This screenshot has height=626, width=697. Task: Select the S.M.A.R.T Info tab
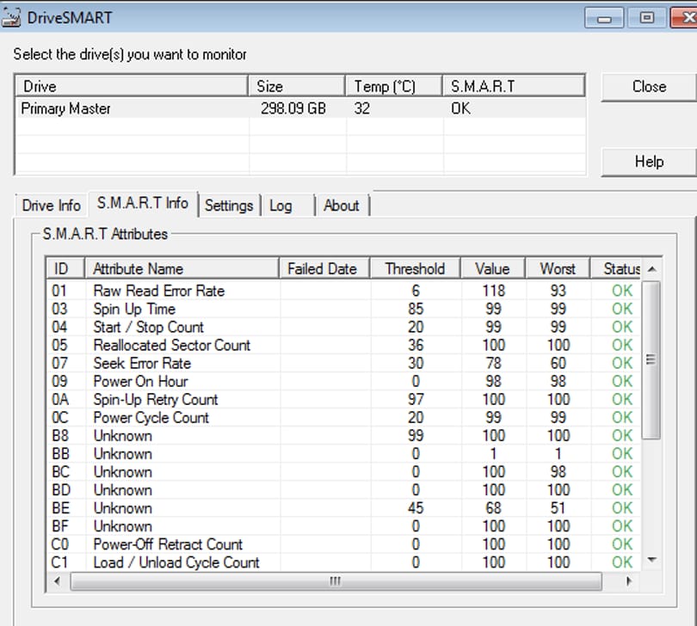click(x=143, y=204)
